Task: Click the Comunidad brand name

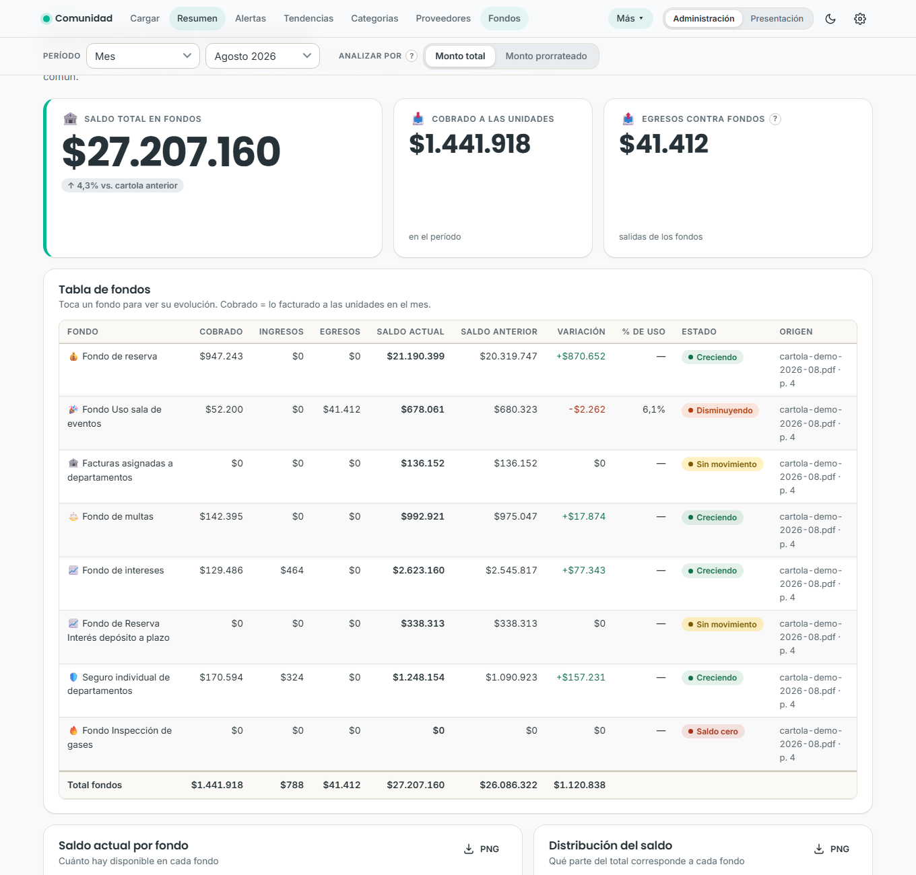Action: click(84, 19)
